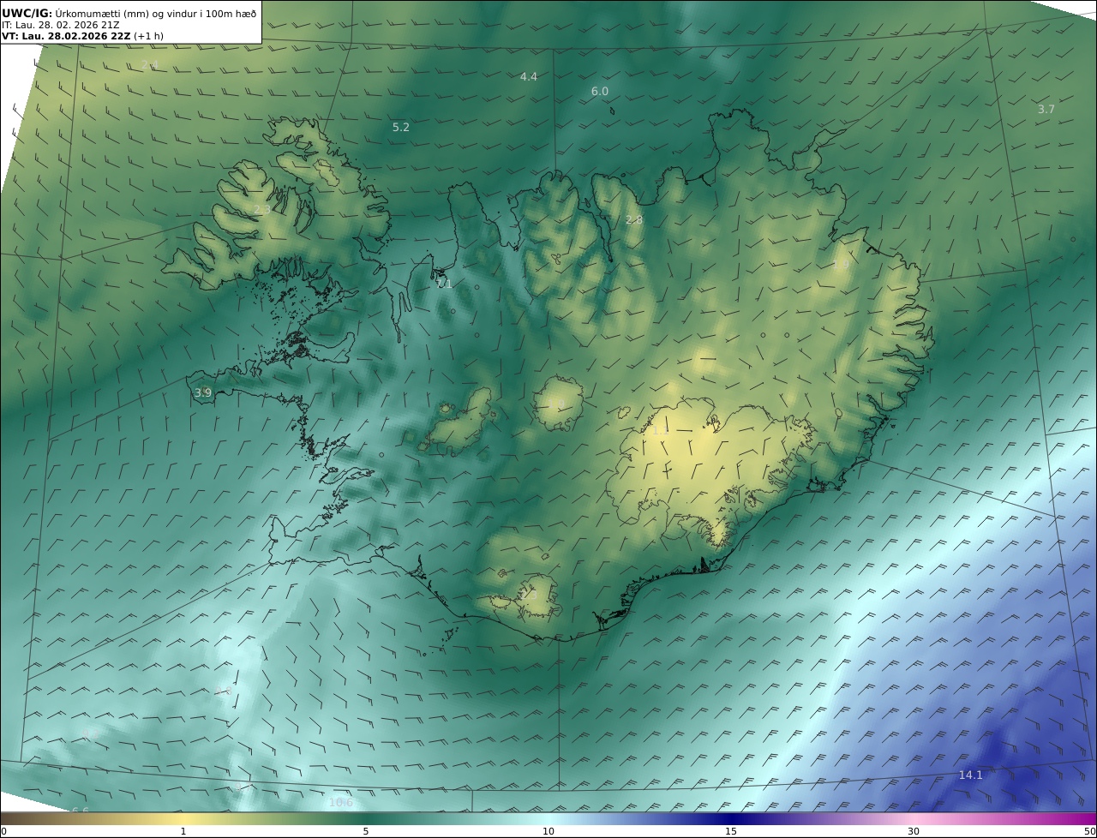Click the UWC/IG Úrkomumætti title text
The image size is (1097, 838).
[x=129, y=13]
